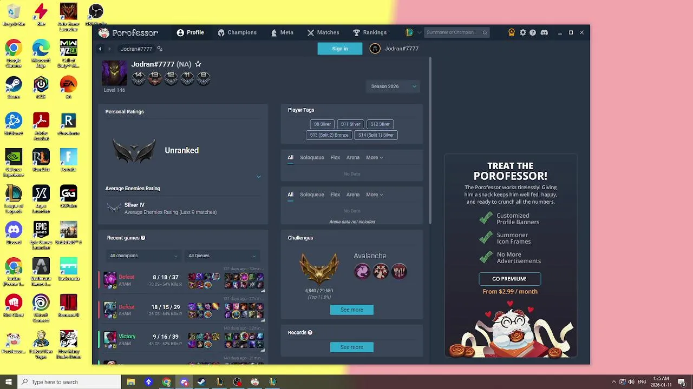Image resolution: width=693 pixels, height=389 pixels.
Task: Expand Personal Ratings with the blue chevron
Action: coord(258,177)
